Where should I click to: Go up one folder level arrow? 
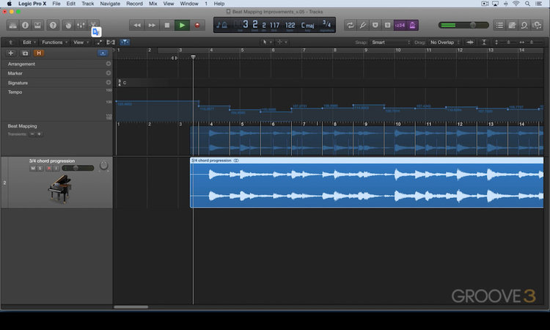click(x=10, y=43)
